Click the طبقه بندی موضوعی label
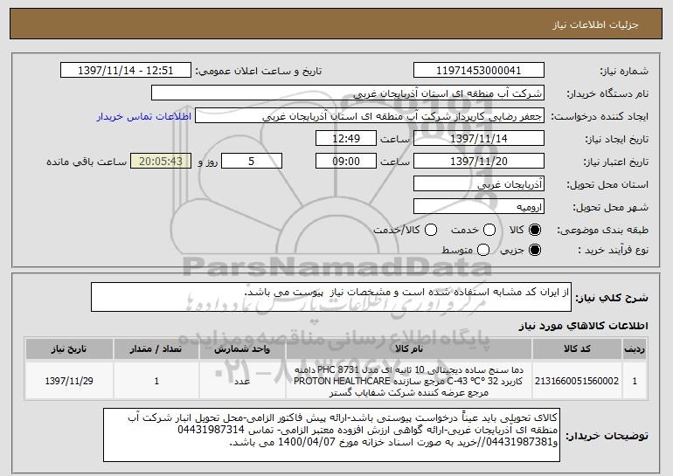673x476 pixels. tap(602, 231)
